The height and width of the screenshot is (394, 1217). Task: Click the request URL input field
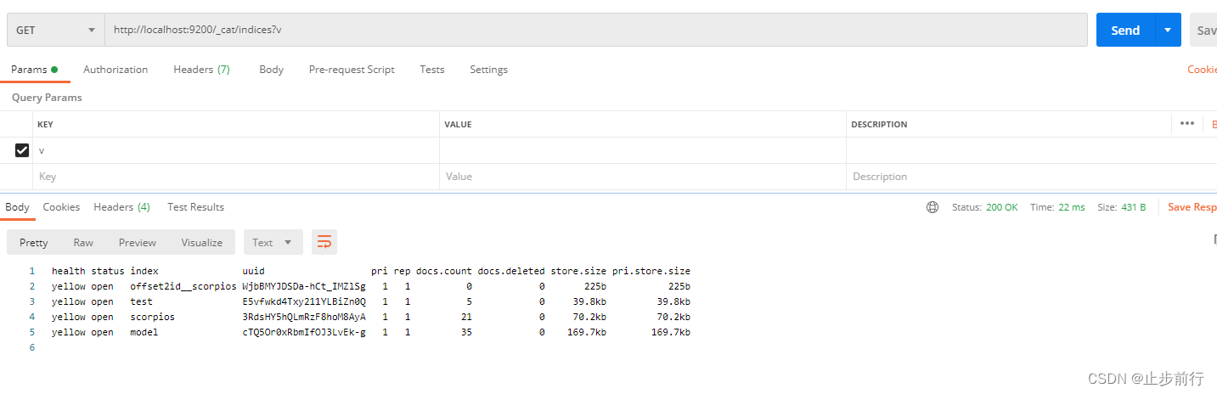pyautogui.click(x=596, y=30)
